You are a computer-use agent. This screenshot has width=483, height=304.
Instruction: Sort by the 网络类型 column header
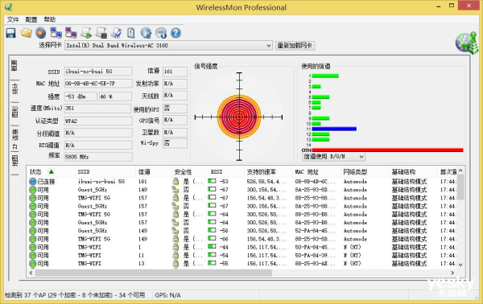365,171
